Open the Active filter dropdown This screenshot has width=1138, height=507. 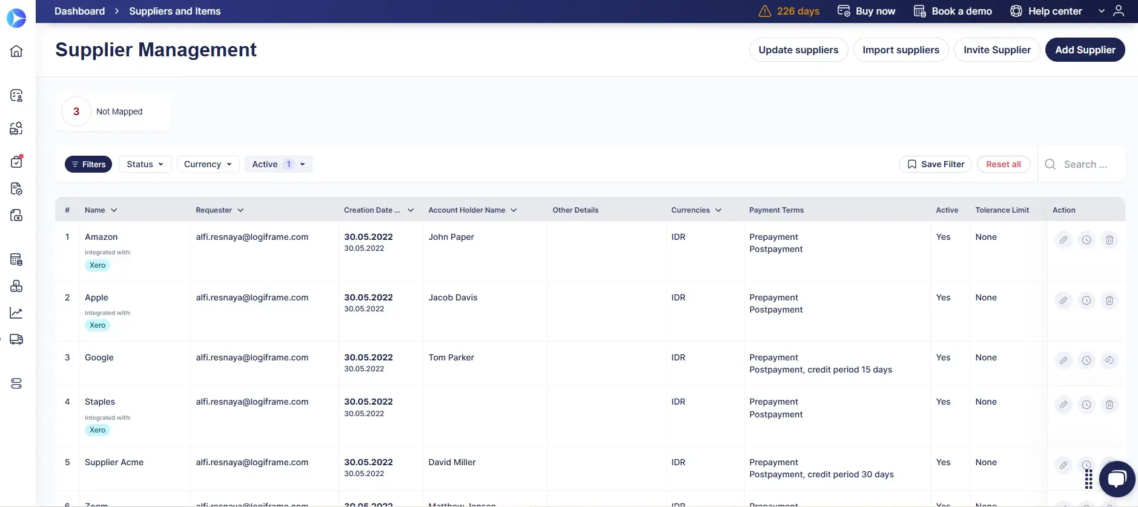pyautogui.click(x=279, y=164)
